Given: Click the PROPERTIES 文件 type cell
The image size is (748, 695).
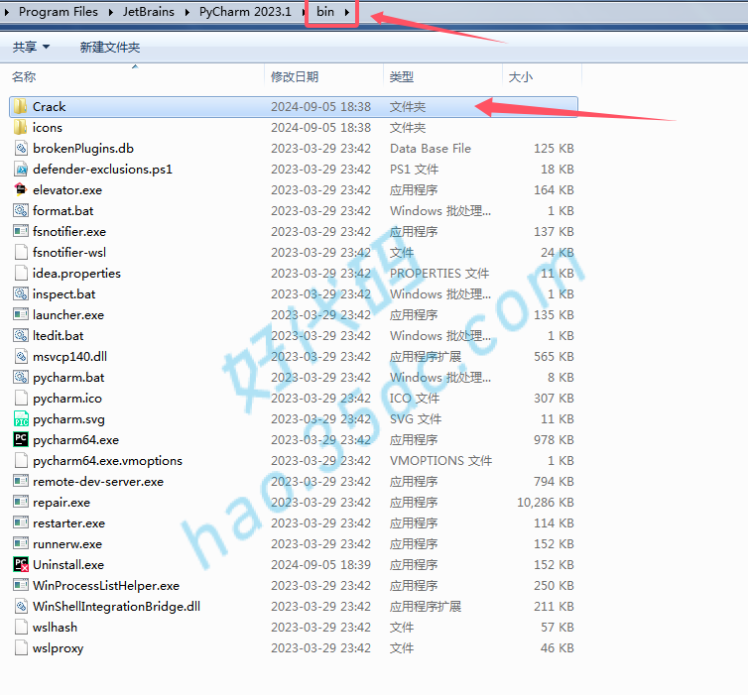Looking at the screenshot, I should (439, 273).
